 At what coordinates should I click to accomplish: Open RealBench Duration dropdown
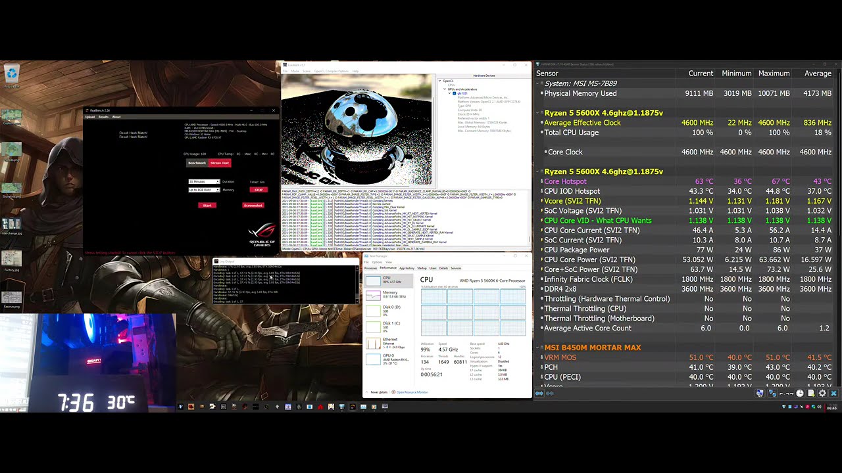[205, 181]
